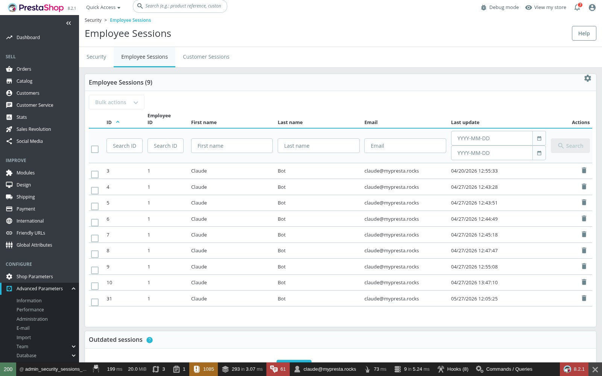
Task: Tick the select-all sessions checkbox
Action: (x=95, y=149)
